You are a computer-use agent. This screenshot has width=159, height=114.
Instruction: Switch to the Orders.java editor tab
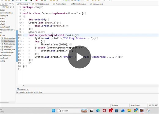coord(24,4)
